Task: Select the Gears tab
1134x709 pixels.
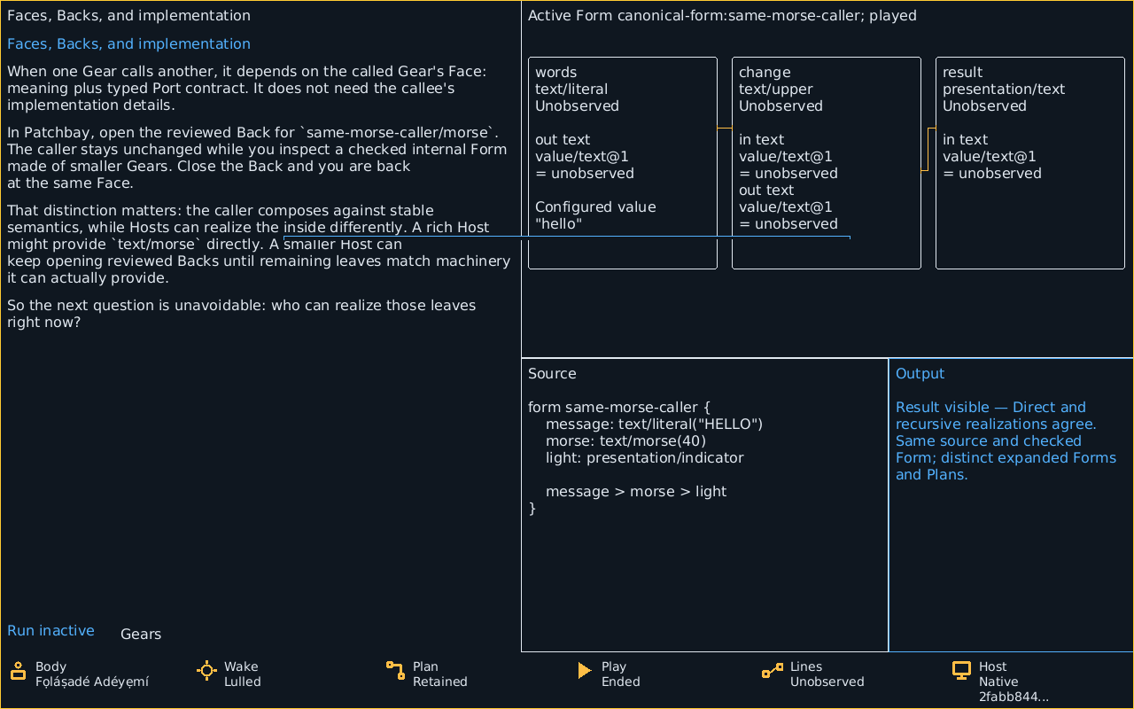Action: tap(141, 634)
